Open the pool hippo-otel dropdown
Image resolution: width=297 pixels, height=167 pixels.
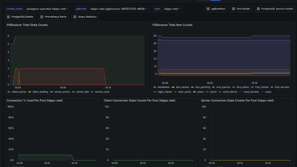click(x=172, y=8)
